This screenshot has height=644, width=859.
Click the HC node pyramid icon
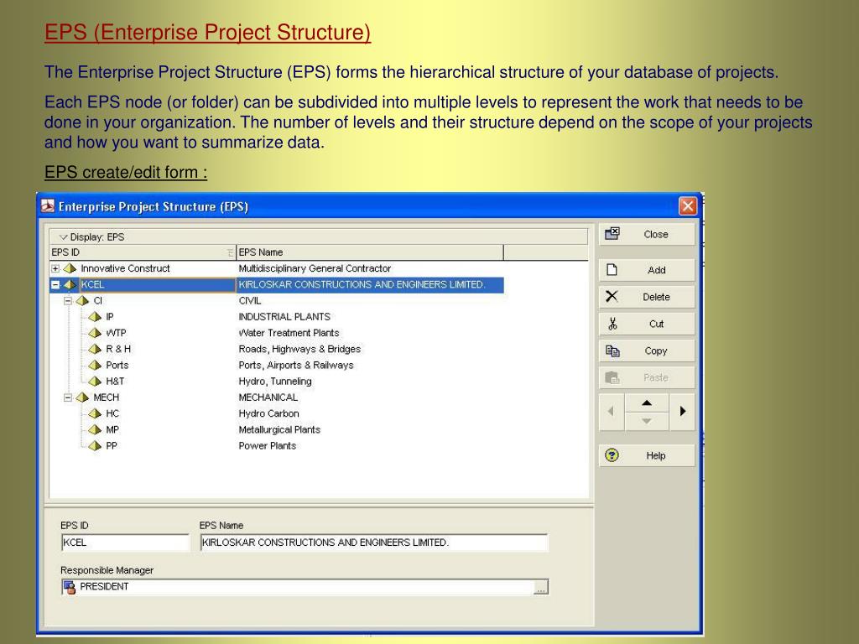click(x=95, y=413)
